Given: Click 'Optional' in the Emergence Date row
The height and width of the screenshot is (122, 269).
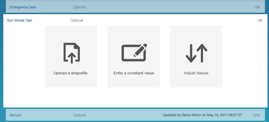Looking at the screenshot, I should pos(79,7).
